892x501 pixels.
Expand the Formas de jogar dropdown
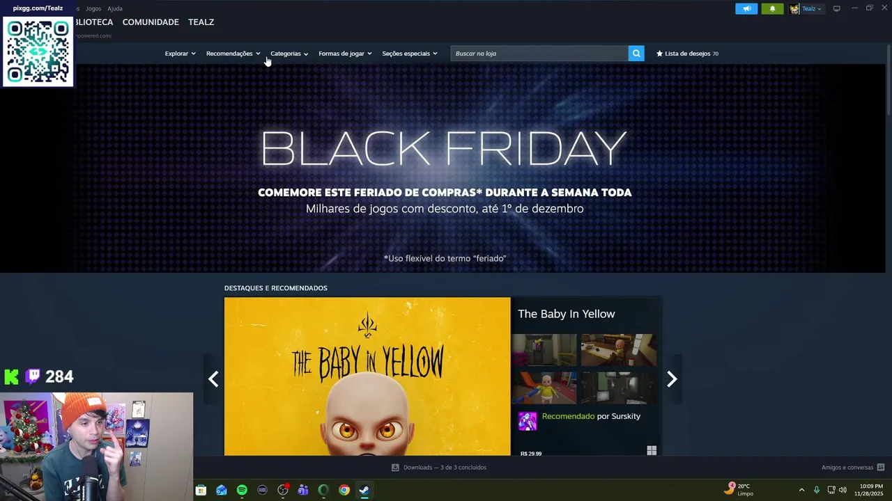(345, 54)
